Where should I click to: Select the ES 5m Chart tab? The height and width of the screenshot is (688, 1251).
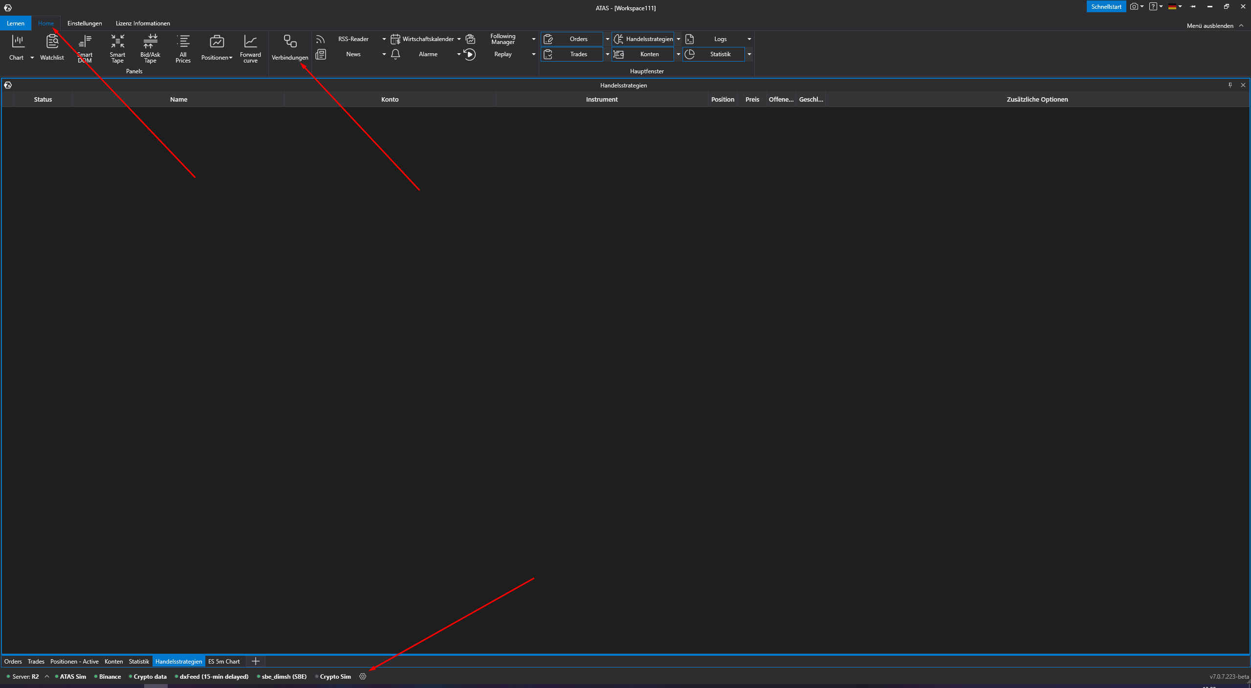(x=224, y=661)
